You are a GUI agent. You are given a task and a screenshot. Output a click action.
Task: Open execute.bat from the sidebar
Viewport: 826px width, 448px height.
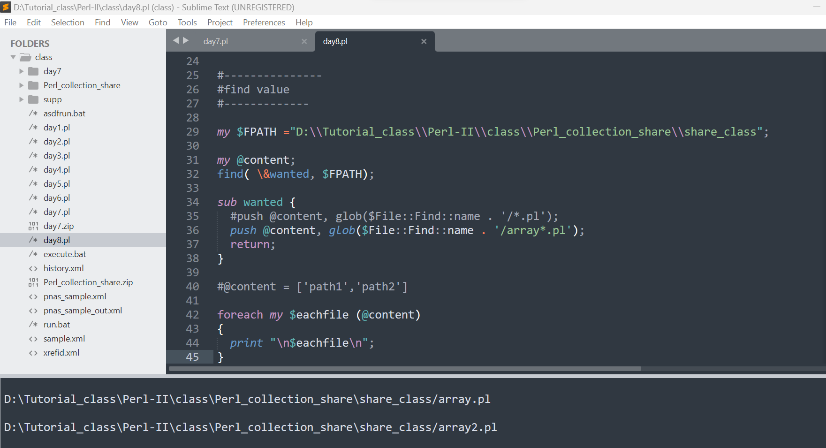(x=65, y=254)
